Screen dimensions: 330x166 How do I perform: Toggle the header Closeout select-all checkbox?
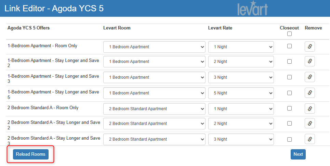(x=290, y=34)
